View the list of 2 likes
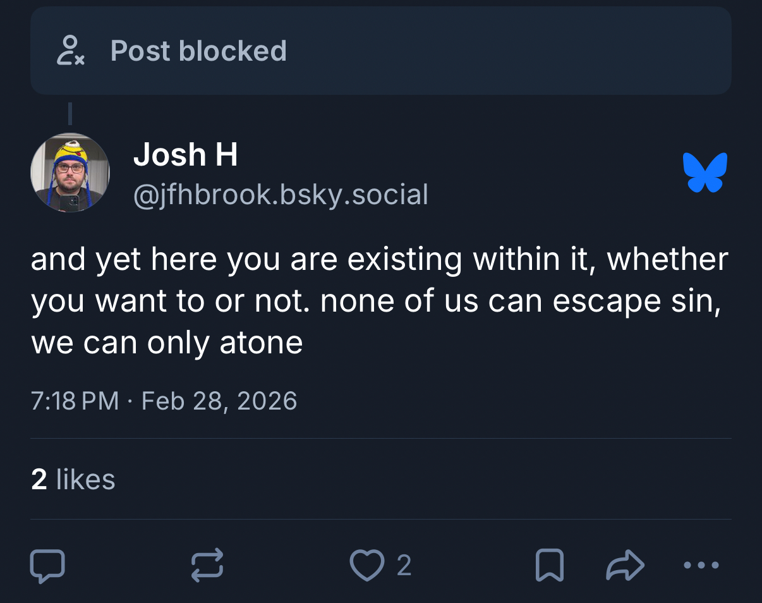Viewport: 762px width, 603px height. (x=73, y=479)
